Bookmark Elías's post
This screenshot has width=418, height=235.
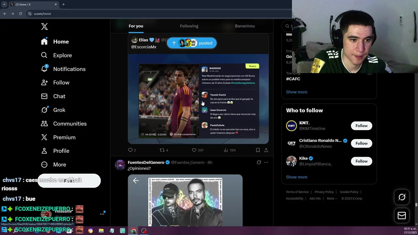pyautogui.click(x=258, y=150)
